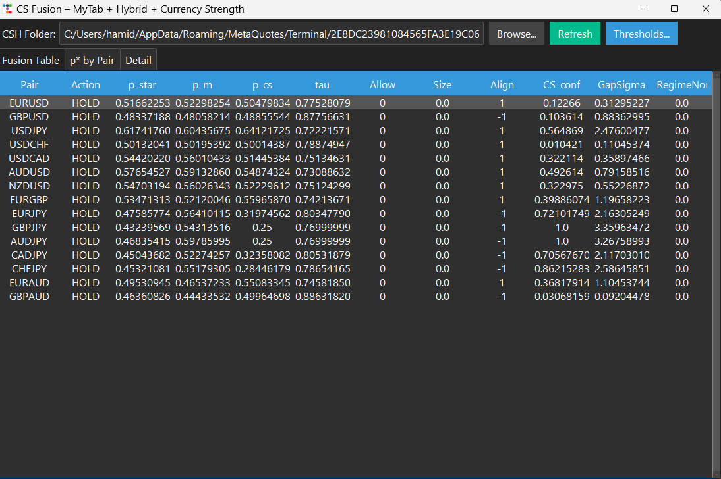Screen dimensions: 721x479
Task: Click p_cs value 0.32358082 for CADJPY
Action: [x=262, y=255]
